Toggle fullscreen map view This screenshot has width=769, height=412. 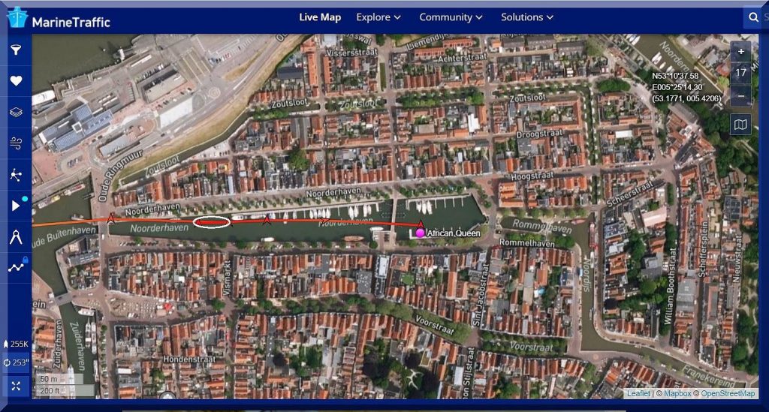(16, 386)
